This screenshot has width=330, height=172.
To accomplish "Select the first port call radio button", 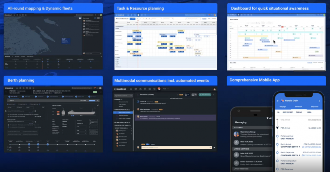I will point(8,104).
